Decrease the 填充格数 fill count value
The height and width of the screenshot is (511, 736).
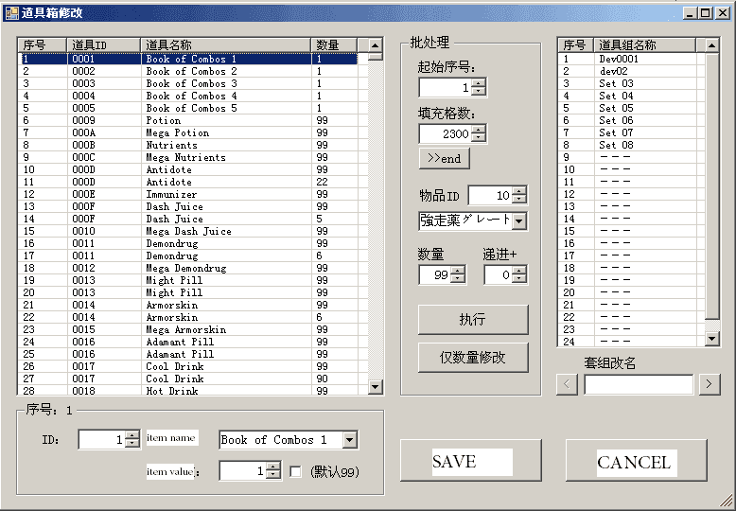point(479,137)
